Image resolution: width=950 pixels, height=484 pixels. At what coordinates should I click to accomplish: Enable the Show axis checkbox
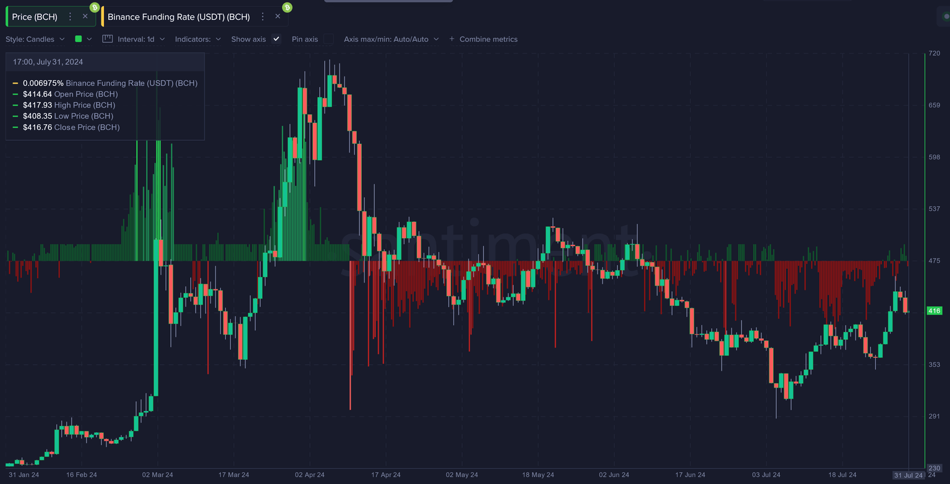click(275, 38)
